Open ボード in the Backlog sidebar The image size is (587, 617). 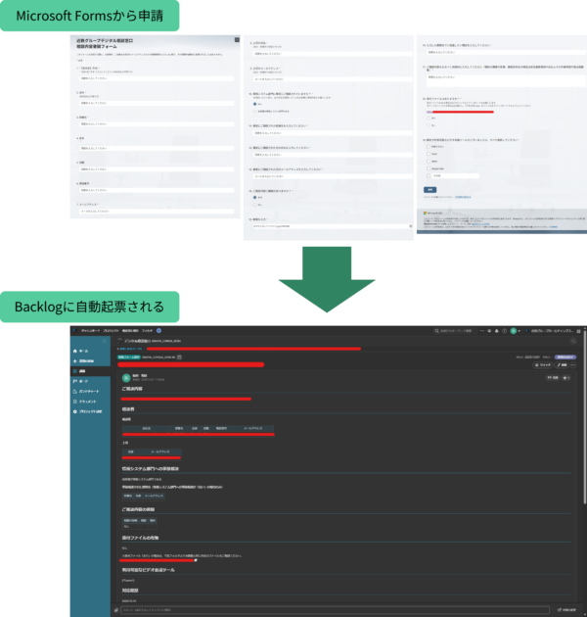pos(80,381)
